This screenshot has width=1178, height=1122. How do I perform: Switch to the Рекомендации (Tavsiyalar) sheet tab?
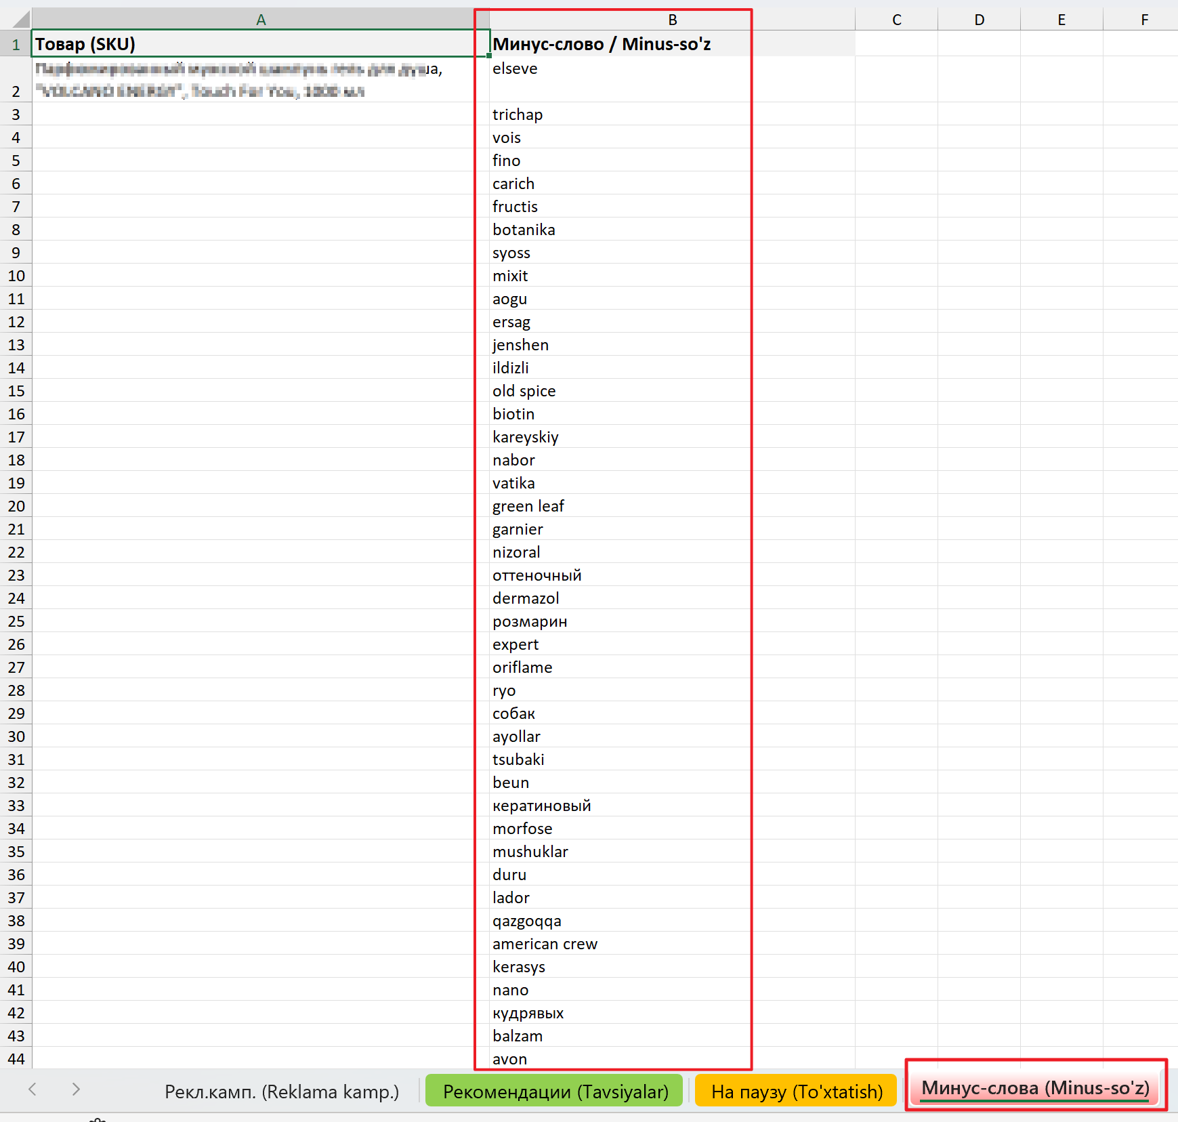tap(555, 1092)
